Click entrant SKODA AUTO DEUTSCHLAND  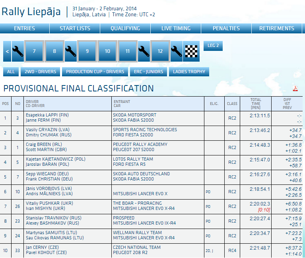(142, 174)
